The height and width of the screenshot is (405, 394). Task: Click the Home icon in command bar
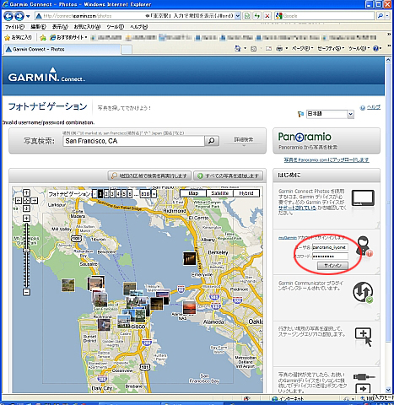[238, 49]
